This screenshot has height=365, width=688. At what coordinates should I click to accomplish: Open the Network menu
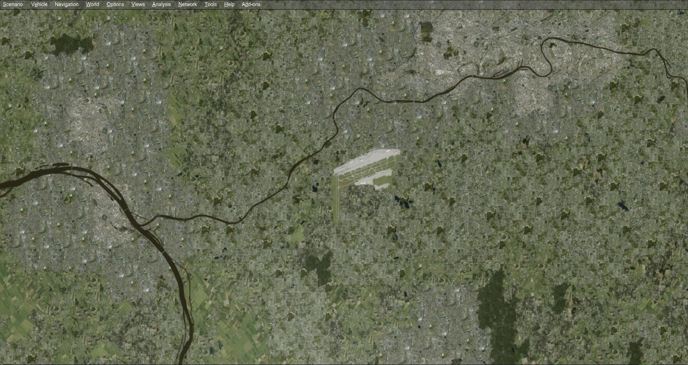187,4
